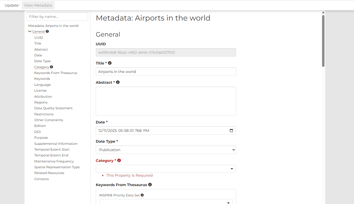Click the Update menu item
354x204 pixels.
[11, 5]
